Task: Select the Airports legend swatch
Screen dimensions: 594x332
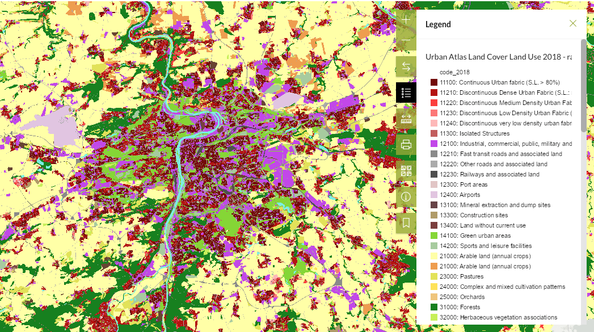Action: (x=434, y=195)
